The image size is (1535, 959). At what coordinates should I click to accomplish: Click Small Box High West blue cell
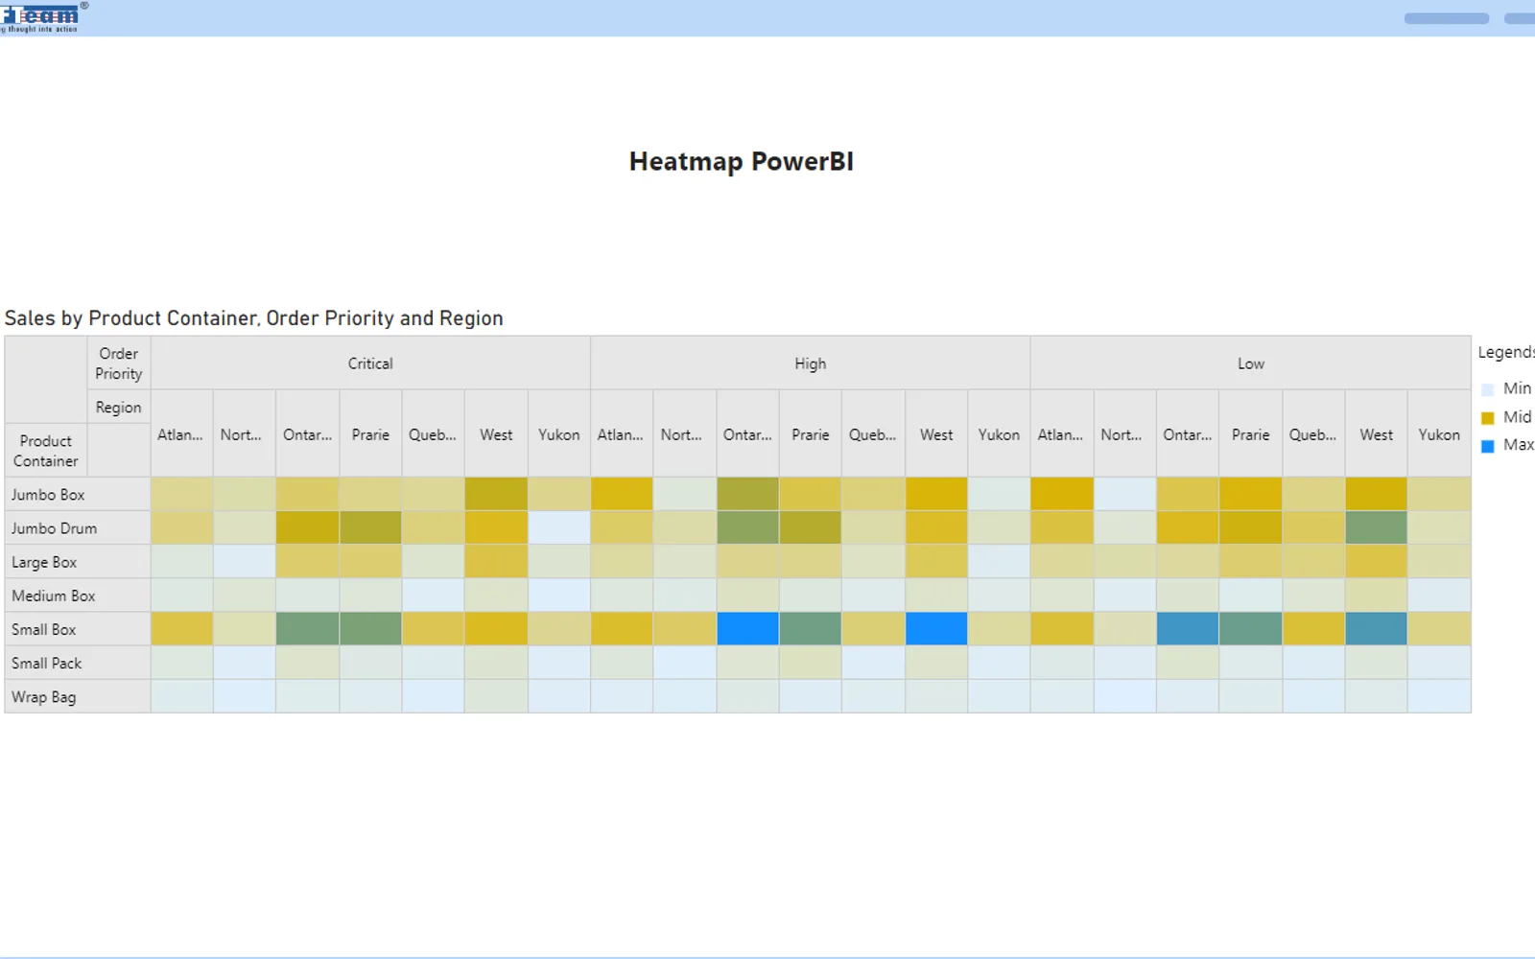[x=936, y=629]
